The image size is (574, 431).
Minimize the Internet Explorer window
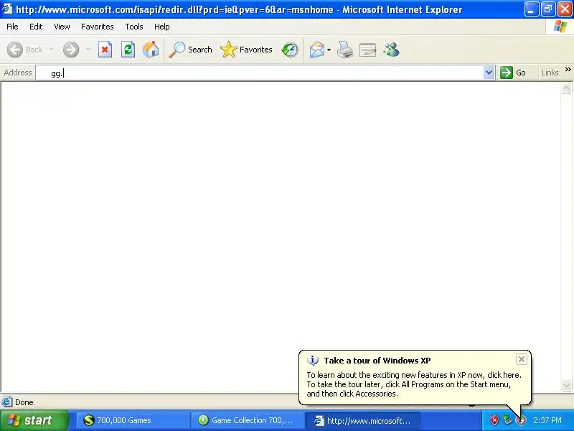coord(532,9)
